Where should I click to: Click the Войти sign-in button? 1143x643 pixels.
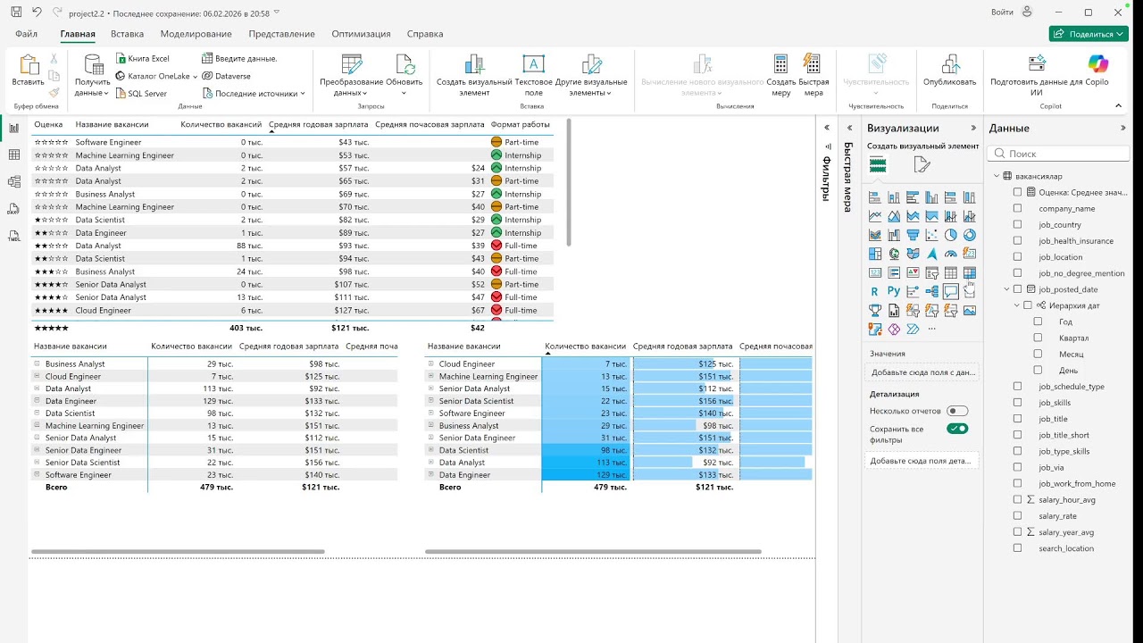click(1012, 13)
